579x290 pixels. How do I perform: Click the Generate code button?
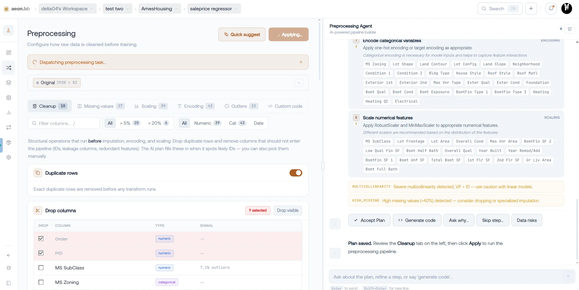[x=417, y=220]
